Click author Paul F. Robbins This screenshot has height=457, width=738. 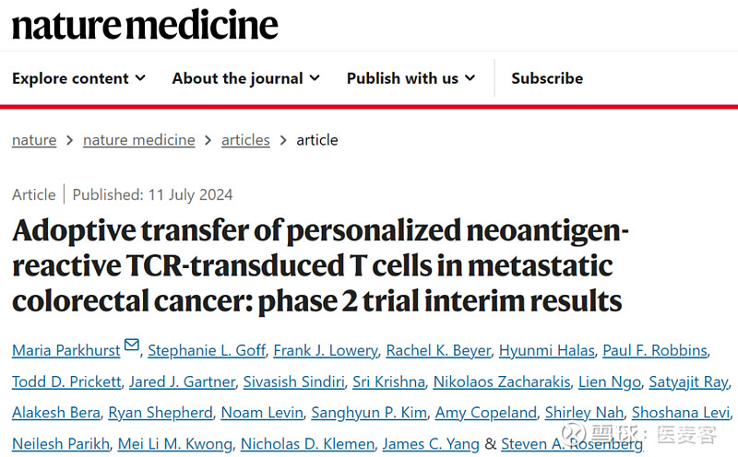(655, 350)
